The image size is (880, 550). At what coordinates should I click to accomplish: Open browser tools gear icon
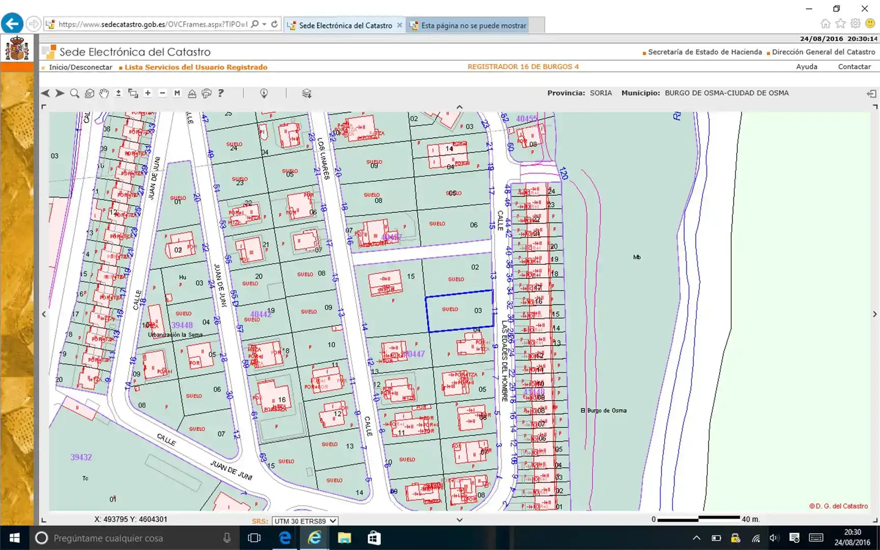click(x=856, y=23)
